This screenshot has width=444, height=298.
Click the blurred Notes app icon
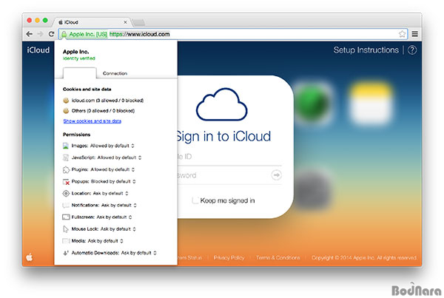(371, 103)
